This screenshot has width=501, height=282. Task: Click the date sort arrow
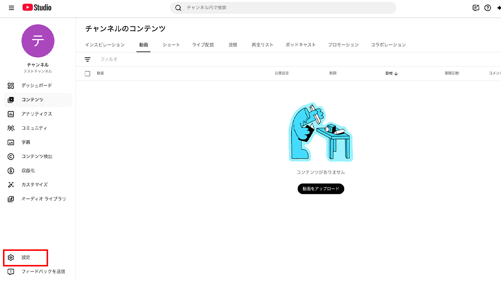coord(396,74)
